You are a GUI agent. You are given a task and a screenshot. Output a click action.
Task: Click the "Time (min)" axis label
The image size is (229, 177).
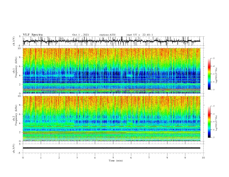[116, 161]
